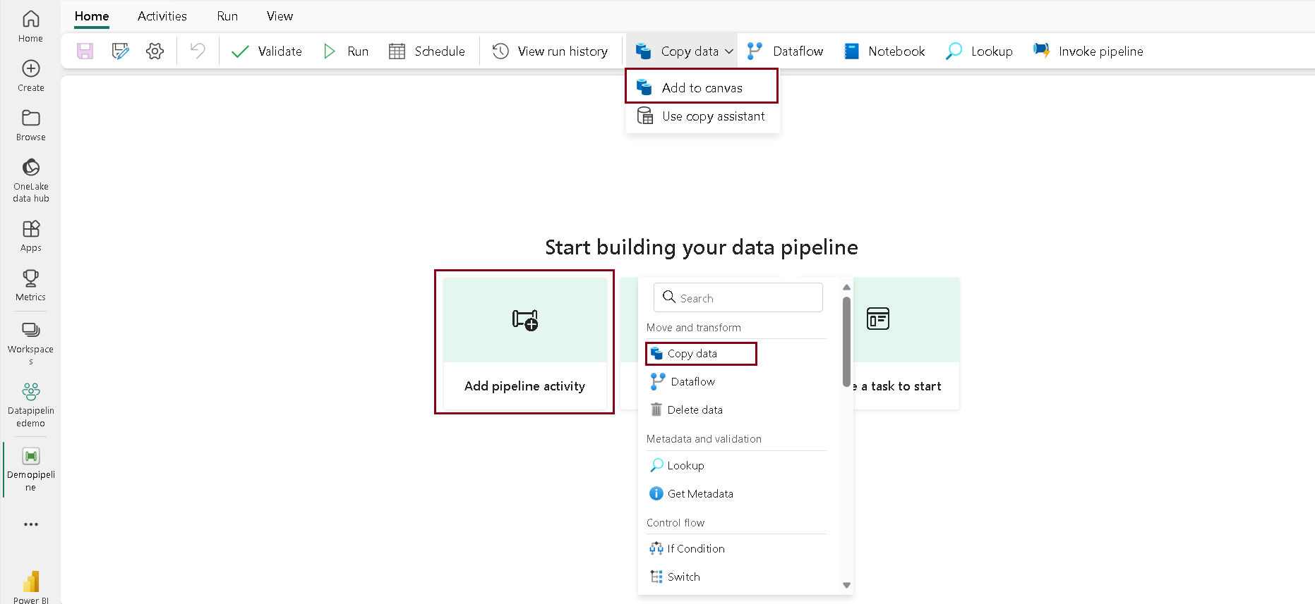Viewport: 1315px width, 604px height.
Task: Add an Invoke pipeline activity
Action: [x=1088, y=51]
